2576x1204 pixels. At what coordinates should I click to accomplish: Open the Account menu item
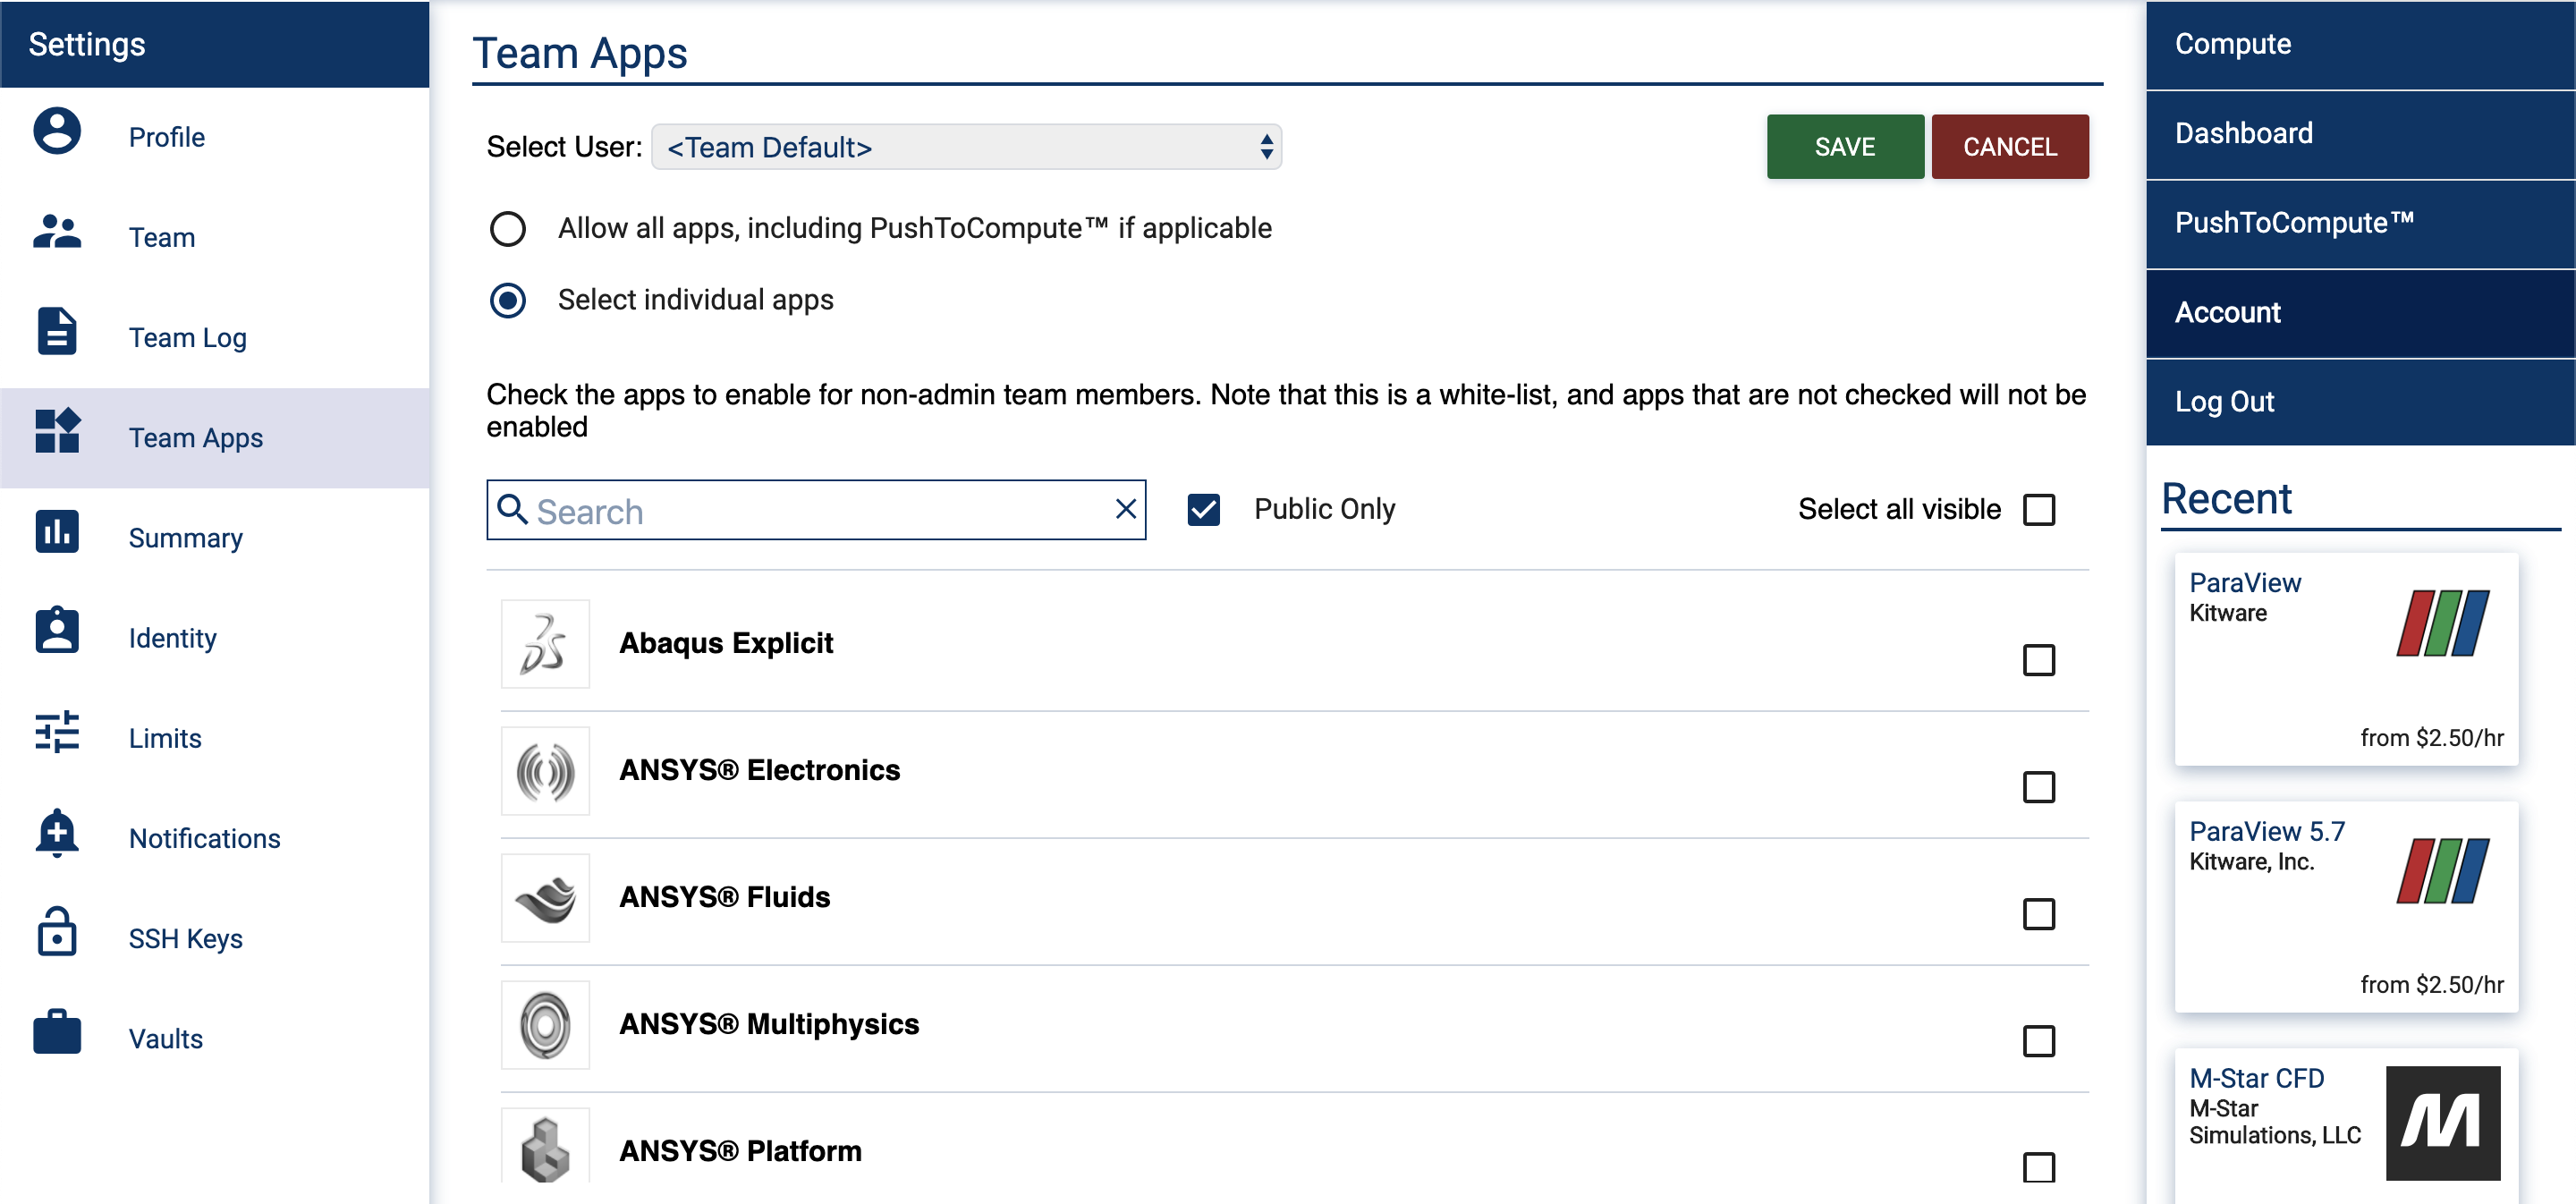tap(2360, 313)
